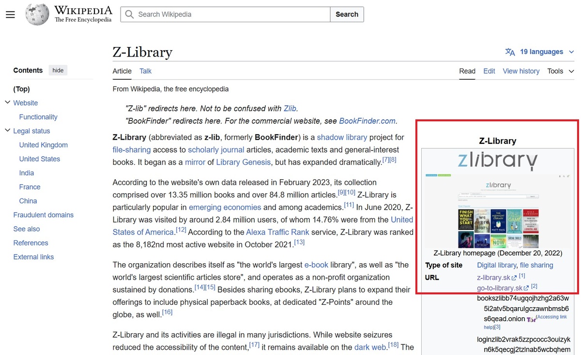Click citation [13] after October 2021
581x355 pixels.
(x=299, y=242)
